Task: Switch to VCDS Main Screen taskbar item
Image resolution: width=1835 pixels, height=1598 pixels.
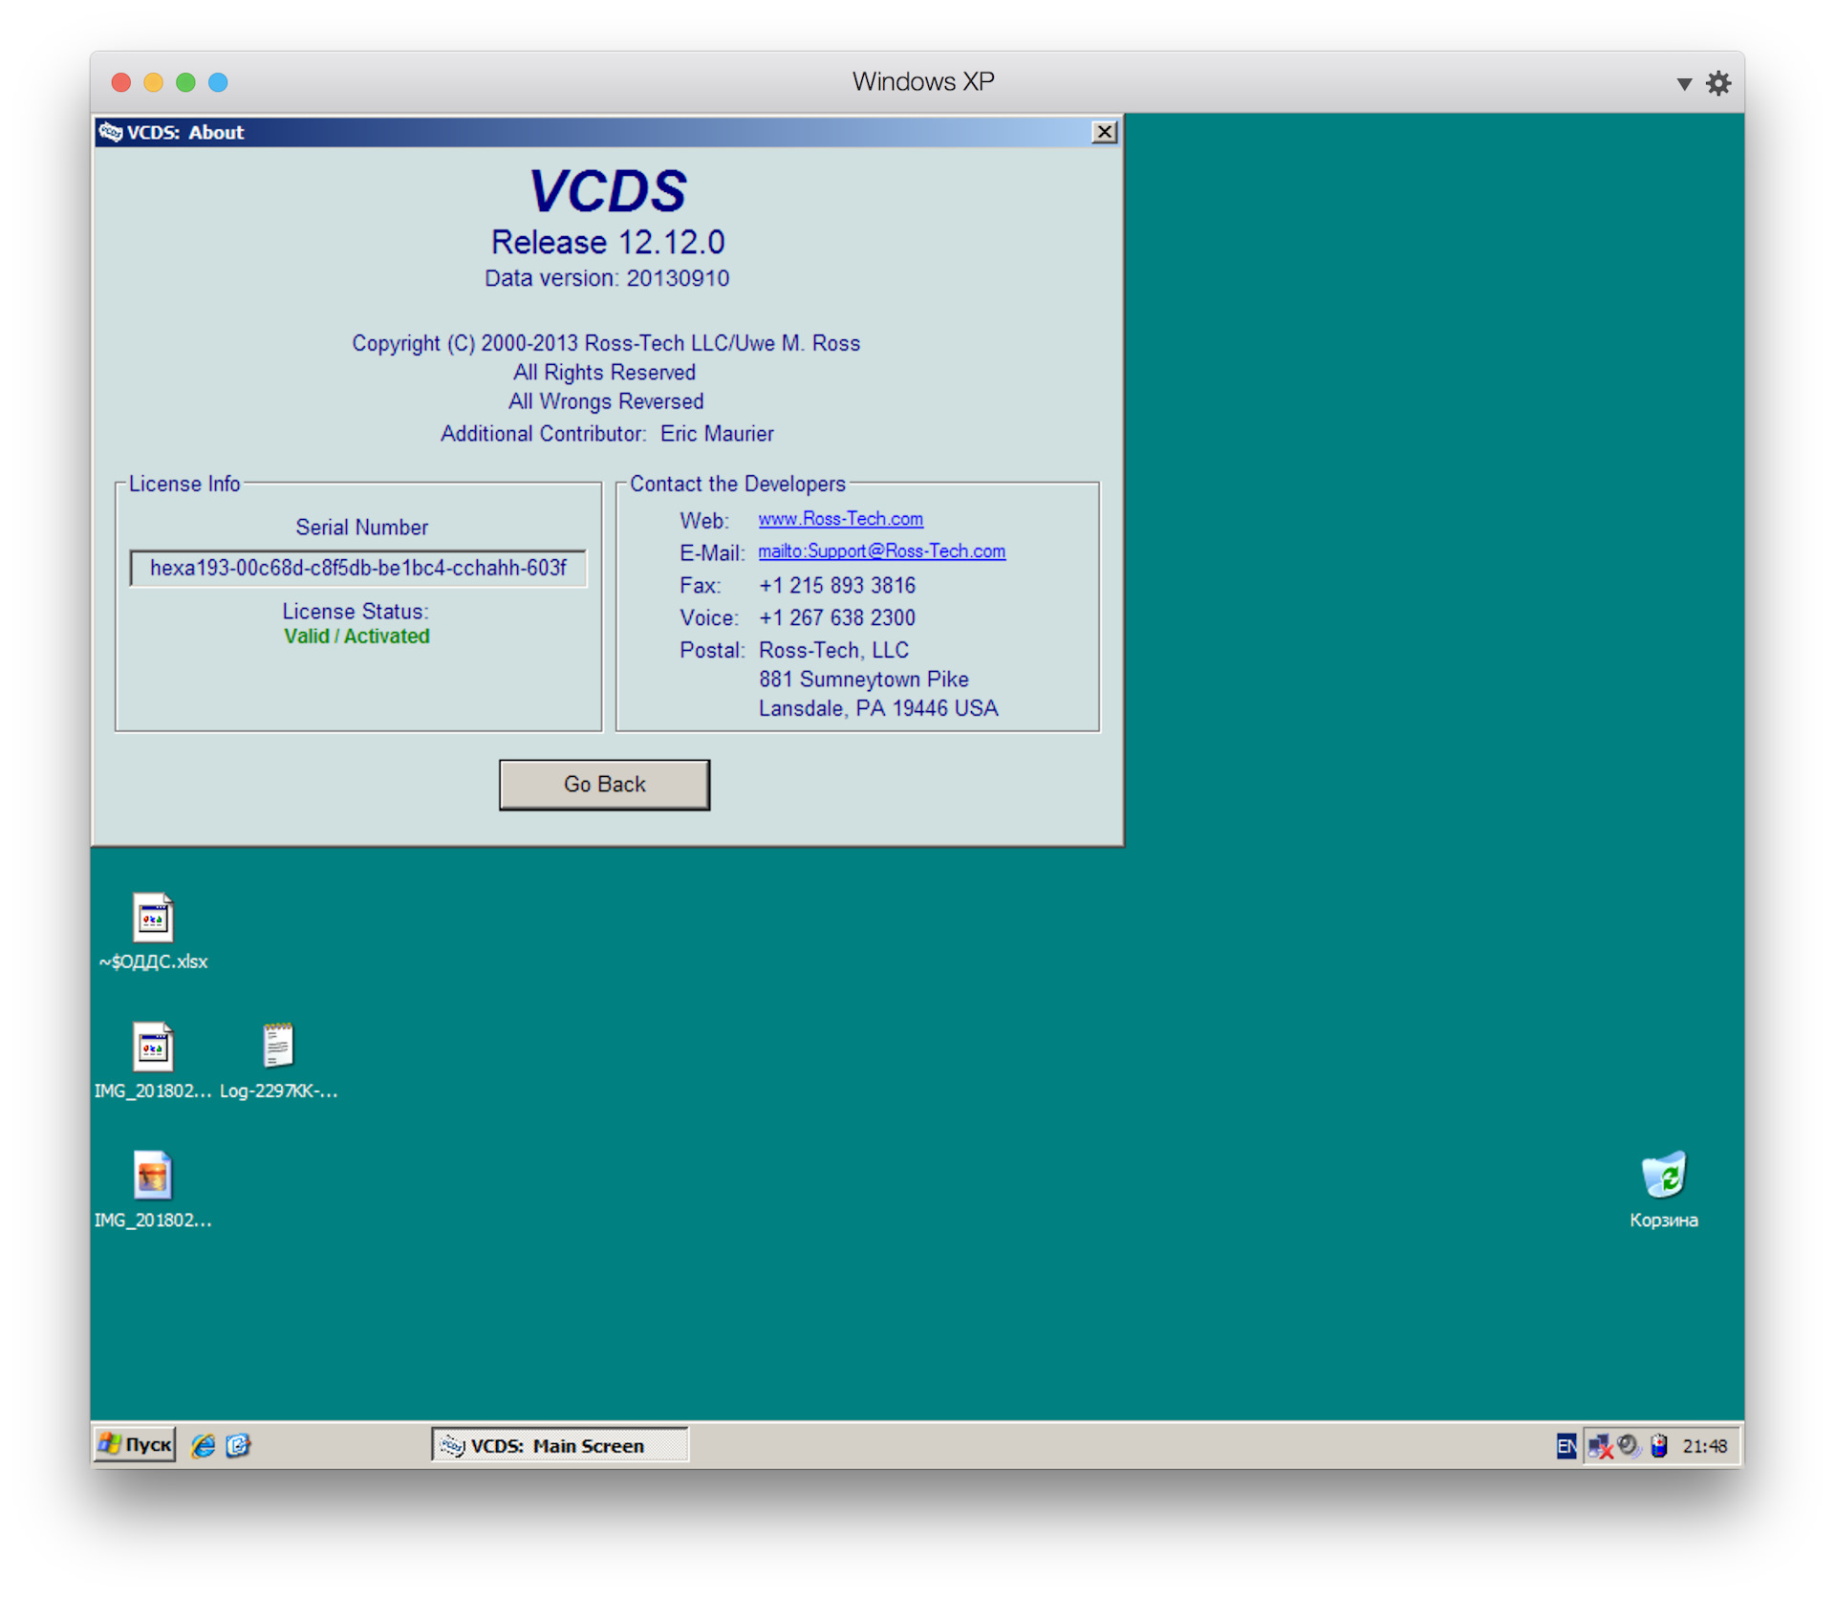Action: coord(559,1445)
